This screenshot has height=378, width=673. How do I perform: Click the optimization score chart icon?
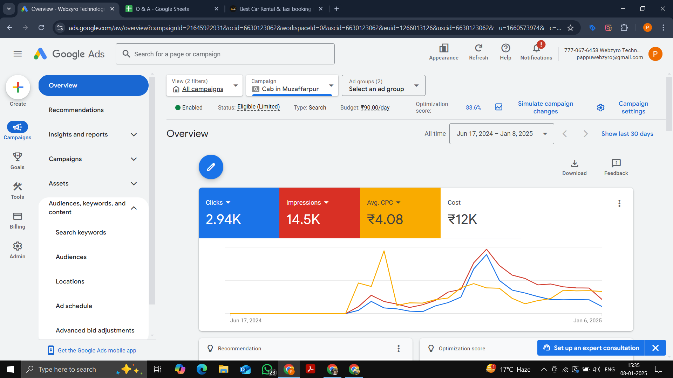point(499,107)
